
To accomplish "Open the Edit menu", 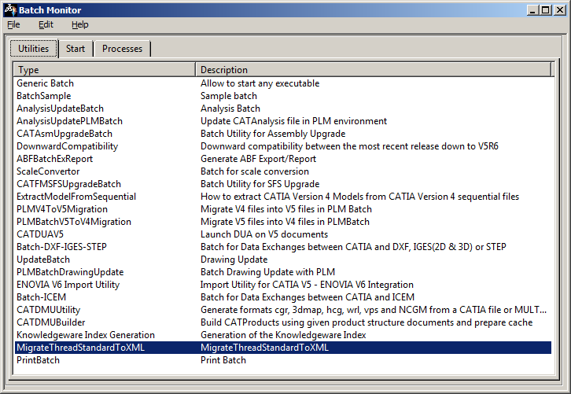I will pos(46,24).
